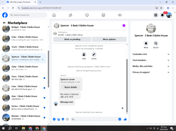Click the browser address bar URL

[41, 8]
